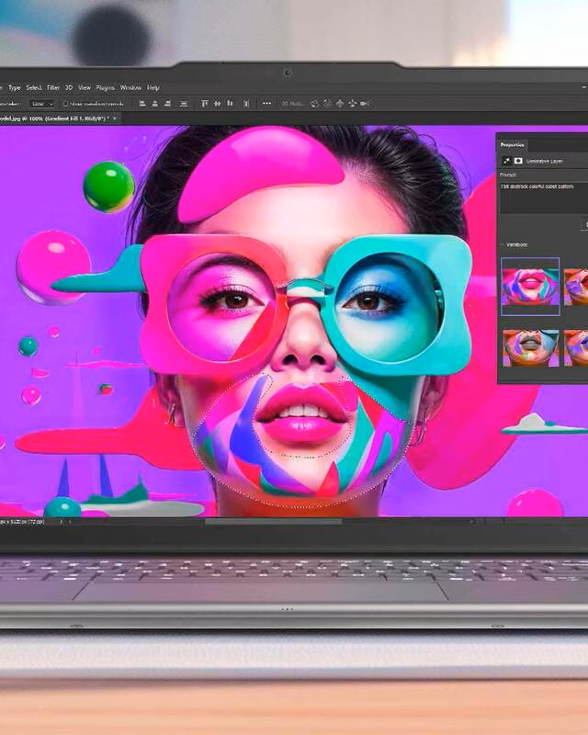Open the Type menu
The width and height of the screenshot is (588, 735).
click(x=15, y=87)
